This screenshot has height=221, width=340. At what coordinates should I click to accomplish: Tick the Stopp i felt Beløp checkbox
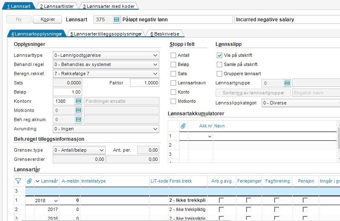[x=173, y=64]
